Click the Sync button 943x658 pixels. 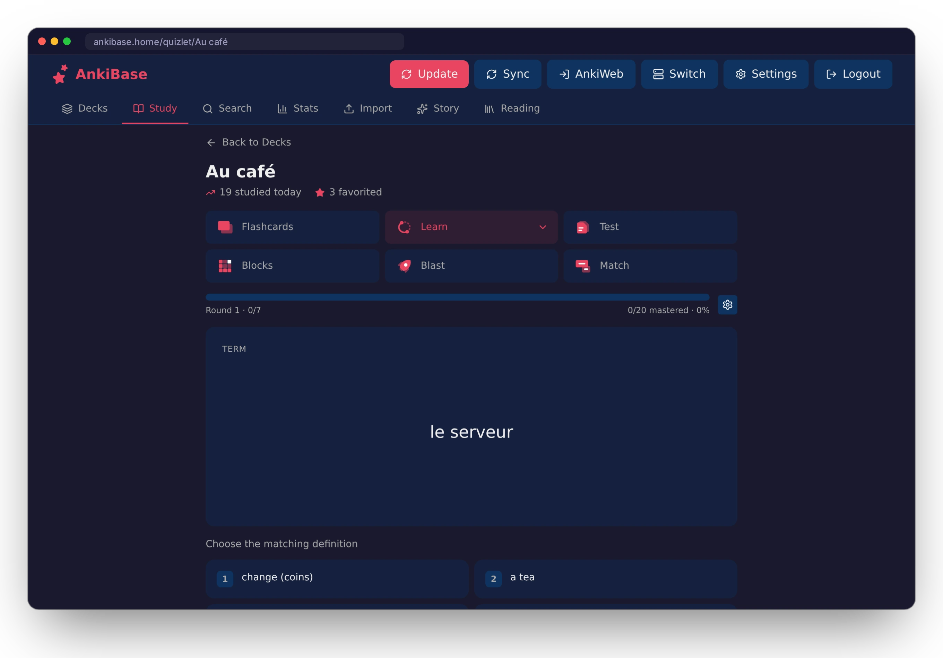pos(508,74)
